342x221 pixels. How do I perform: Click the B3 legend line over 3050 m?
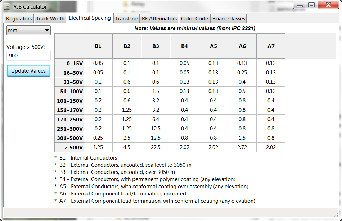click(114, 172)
